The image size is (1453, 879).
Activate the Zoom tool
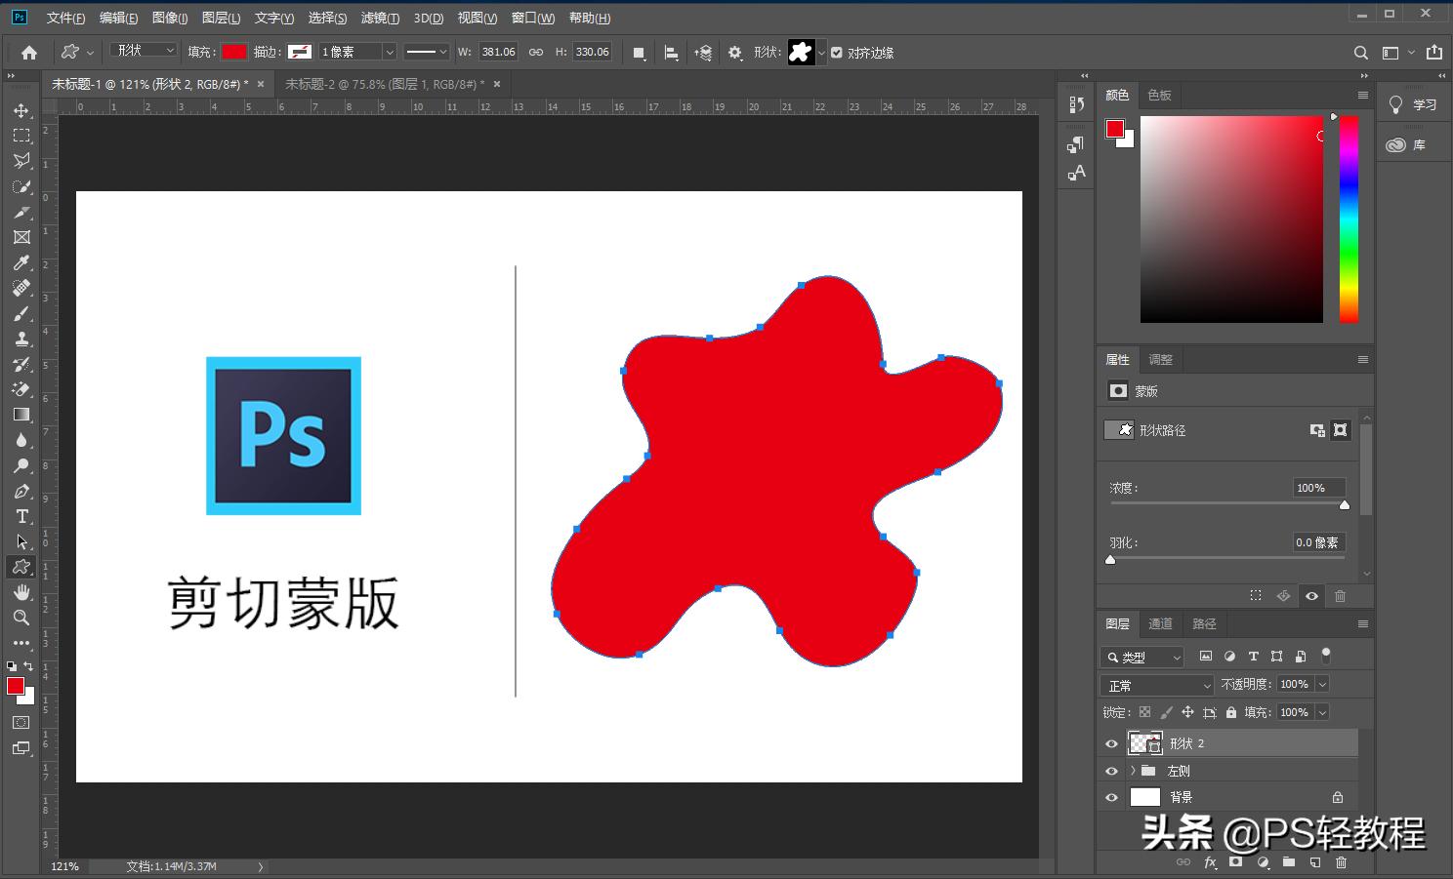point(22,617)
